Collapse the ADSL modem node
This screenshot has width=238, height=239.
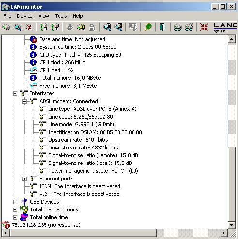click(24, 101)
